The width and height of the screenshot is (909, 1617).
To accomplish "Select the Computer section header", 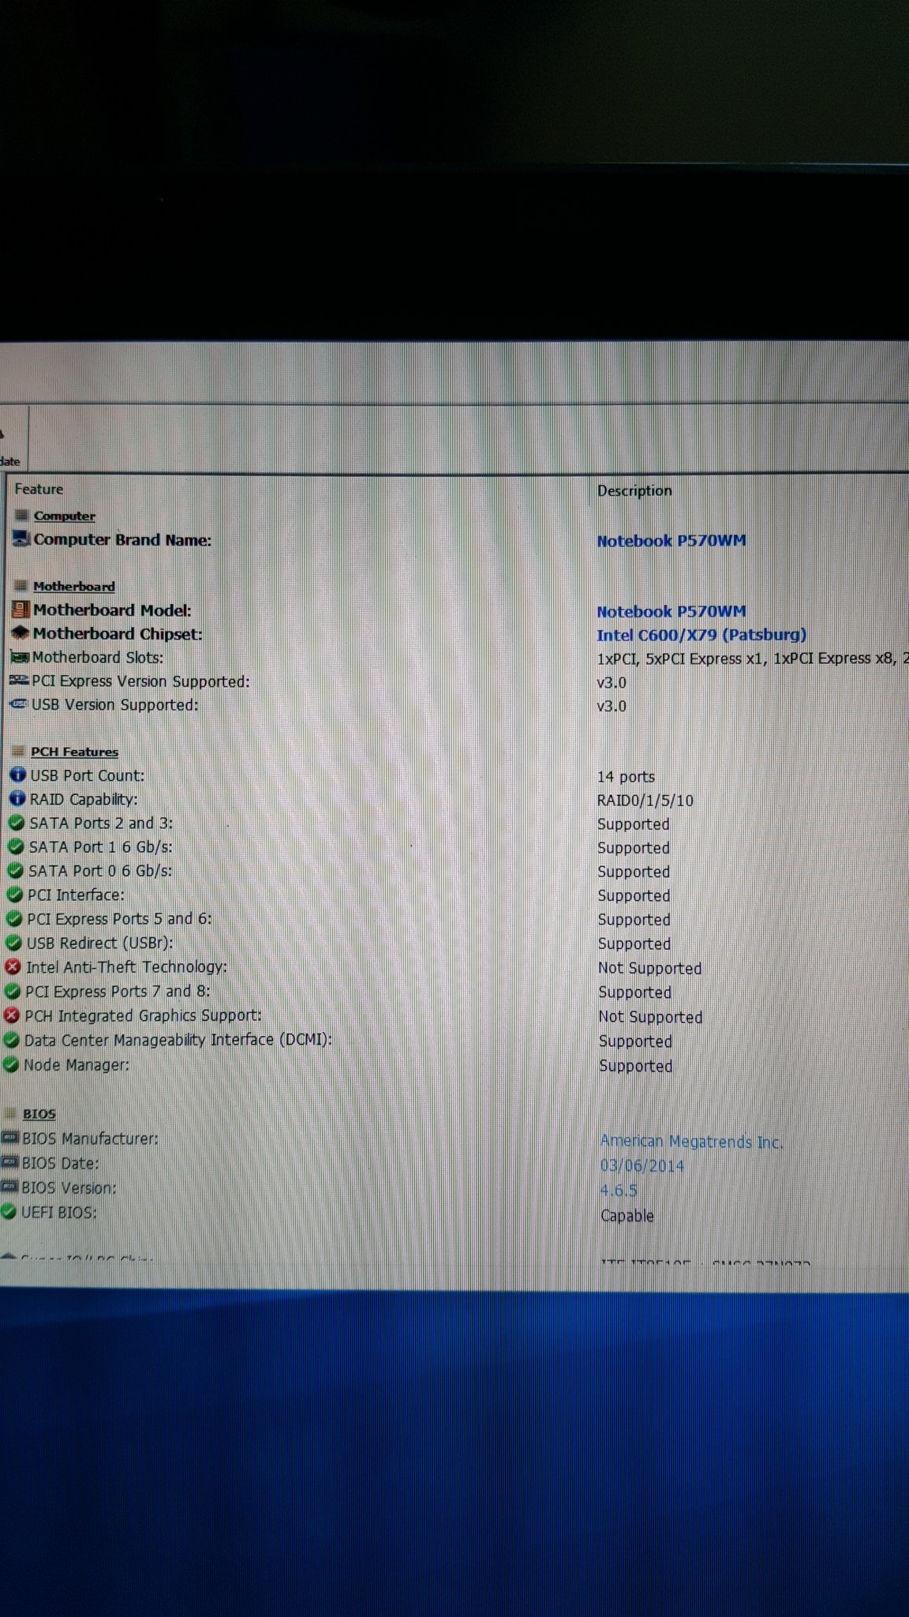I will pos(64,516).
